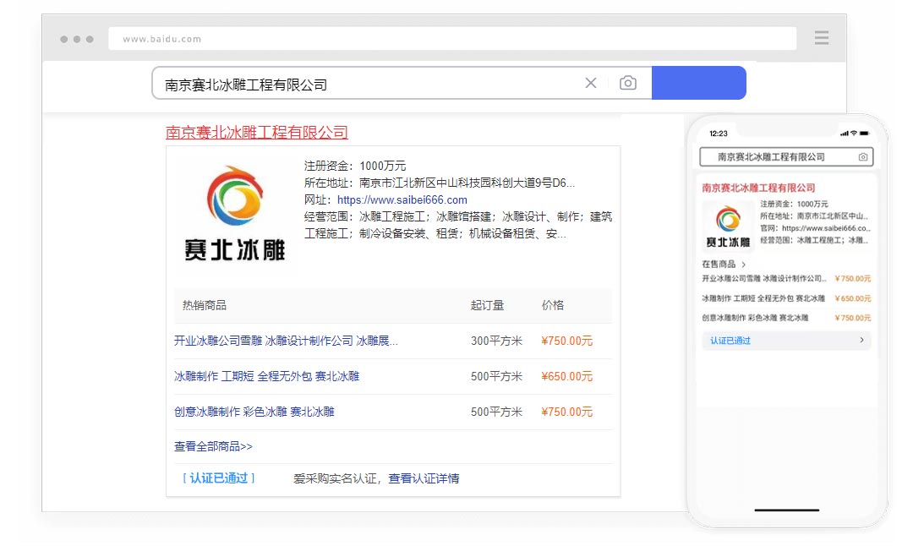Screen dimensions: 913x546
Task: Open the phone's 冰雕制作 工期短 product row
Action: (x=786, y=298)
